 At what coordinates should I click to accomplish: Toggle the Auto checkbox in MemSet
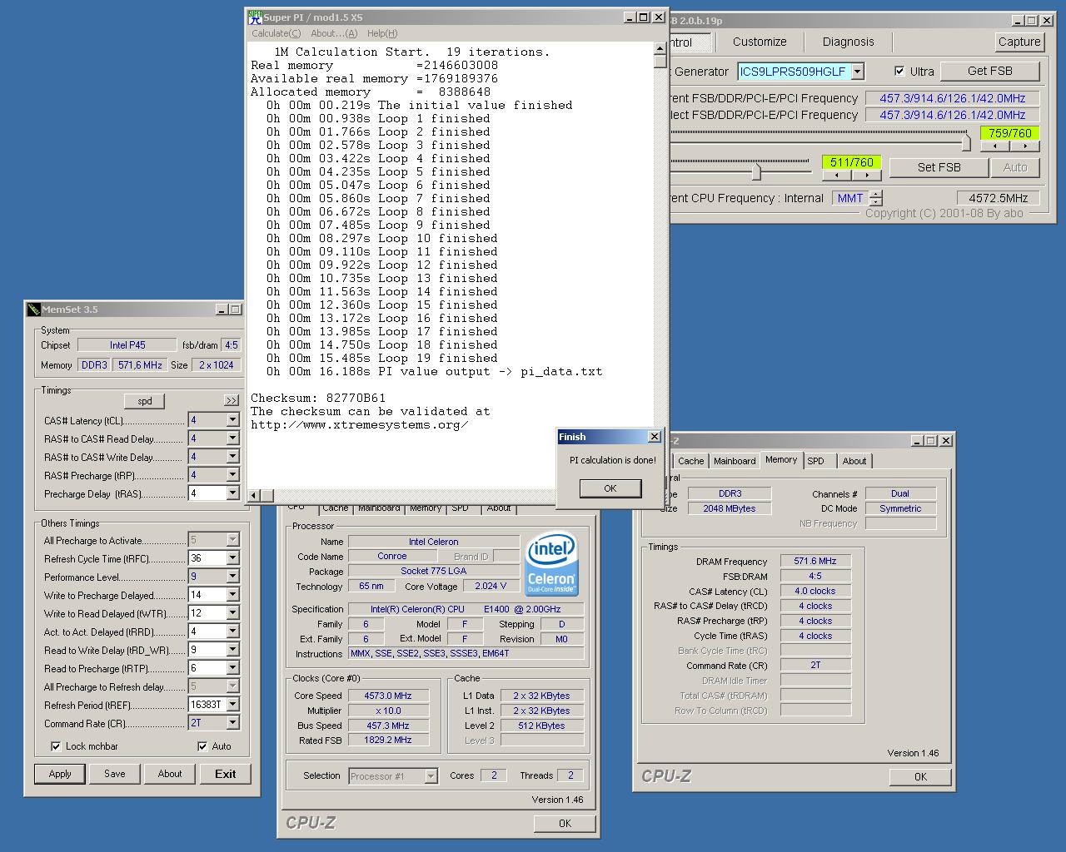(202, 746)
